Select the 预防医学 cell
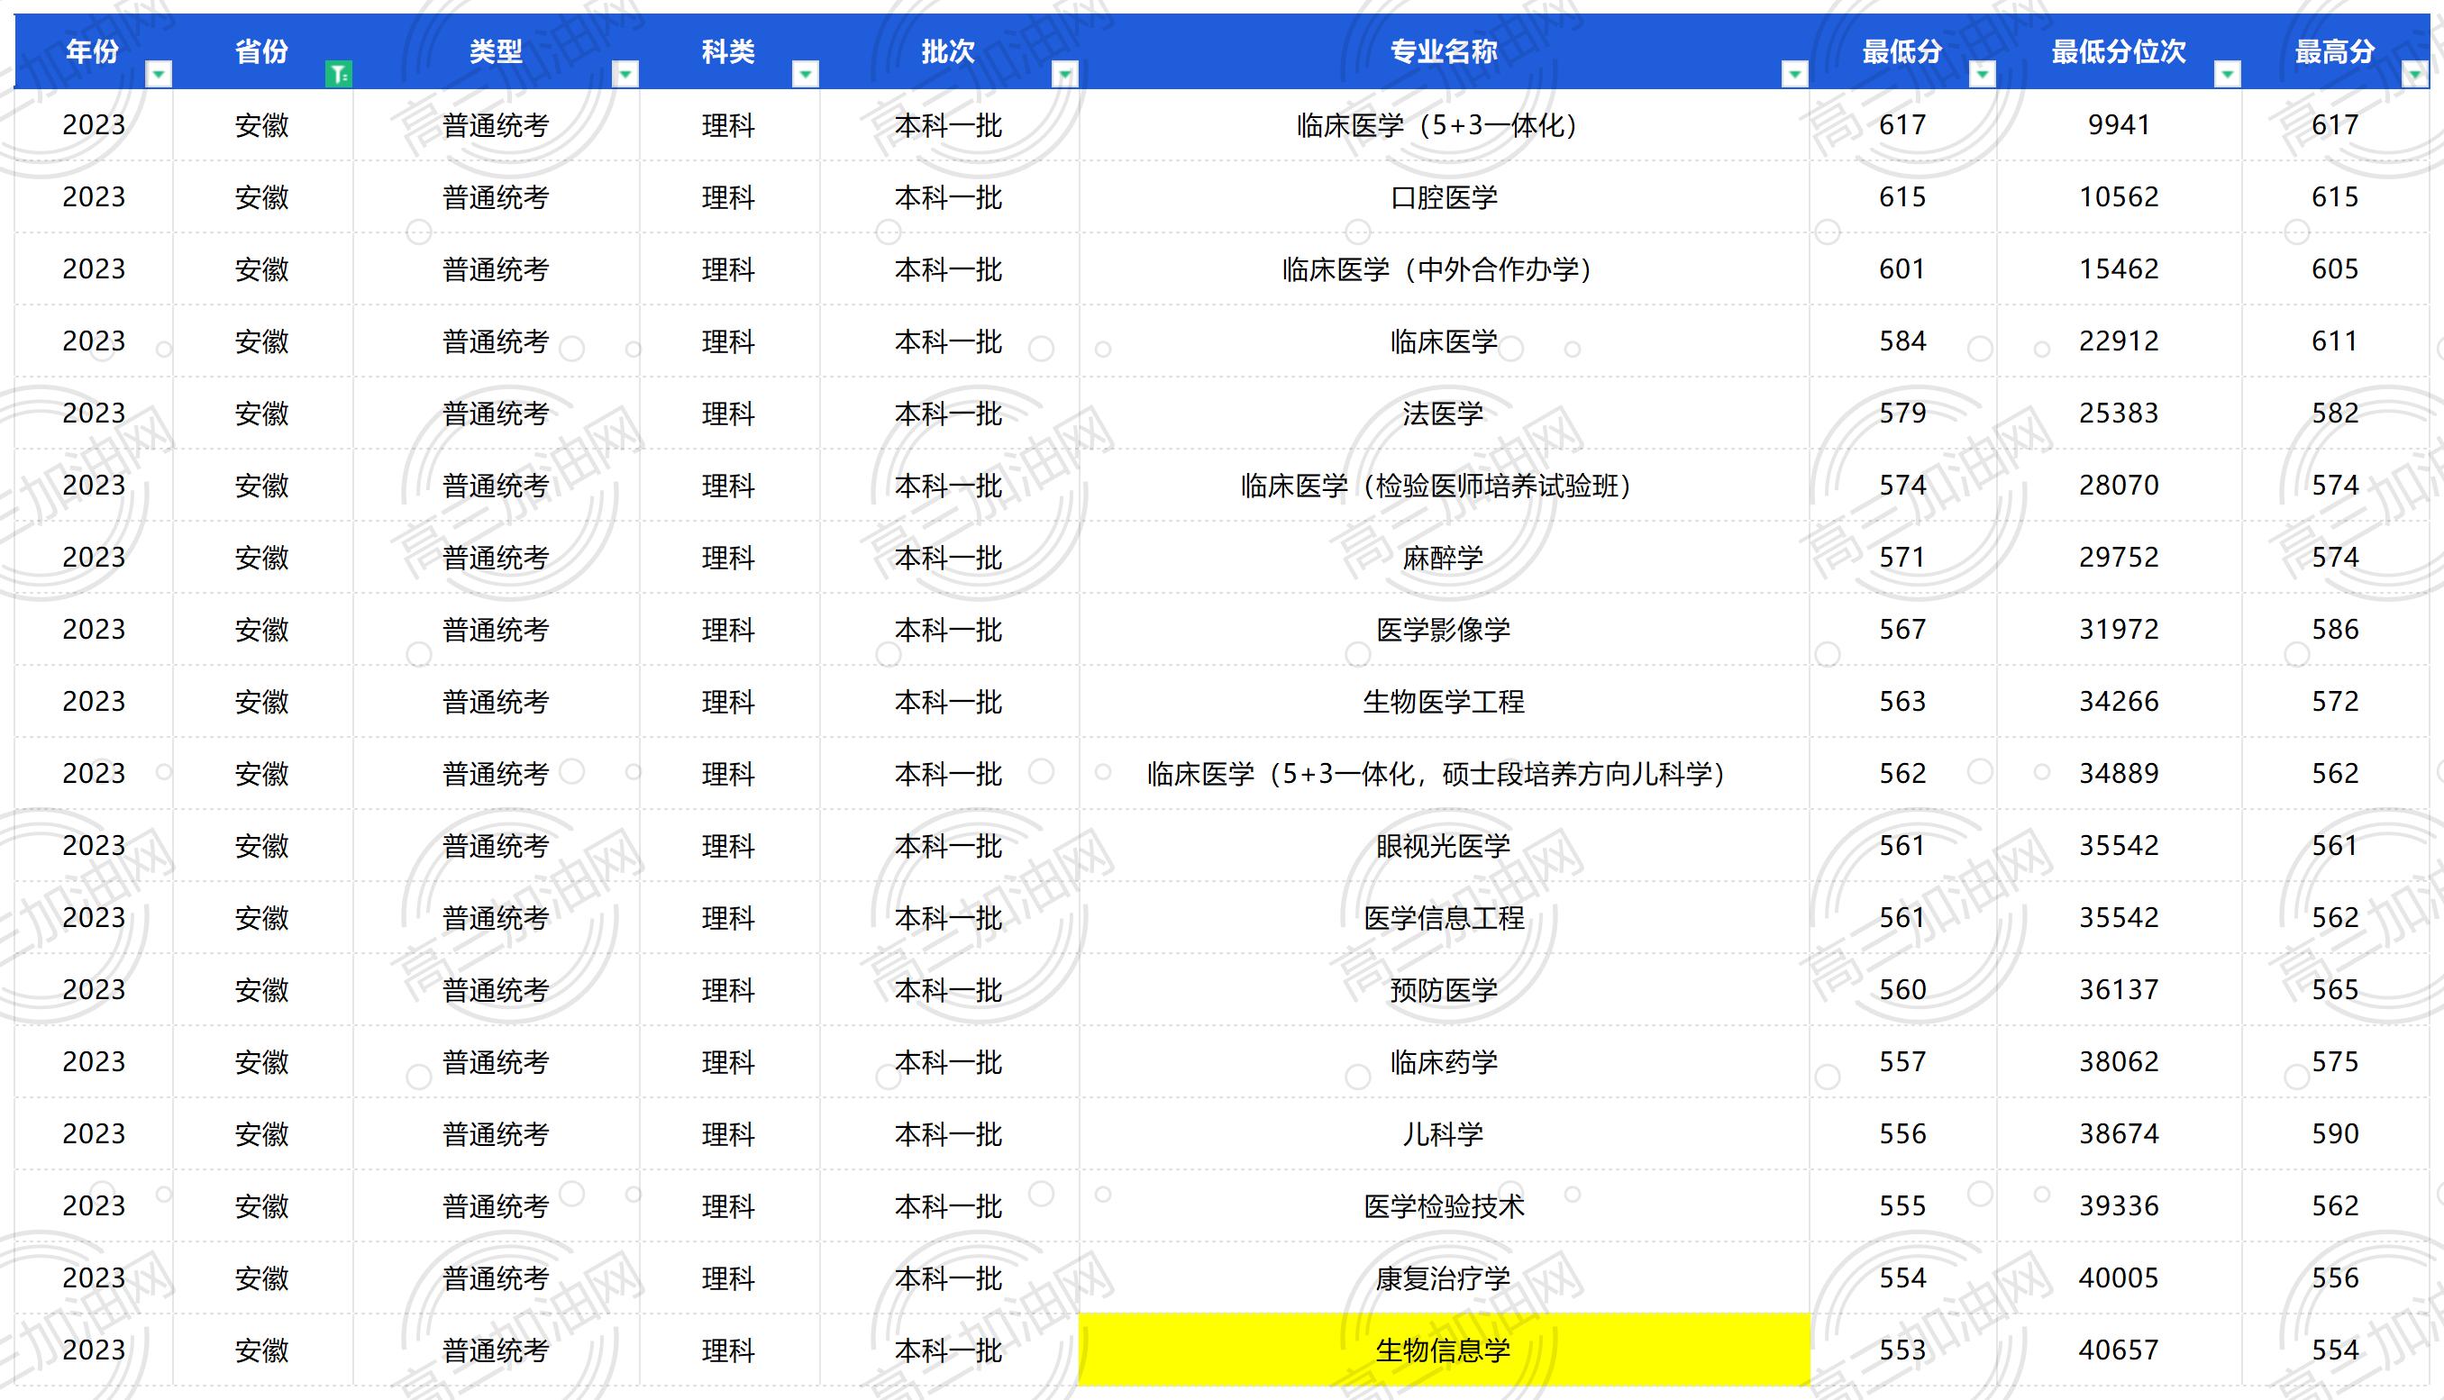The height and width of the screenshot is (1400, 2444). click(x=1444, y=990)
